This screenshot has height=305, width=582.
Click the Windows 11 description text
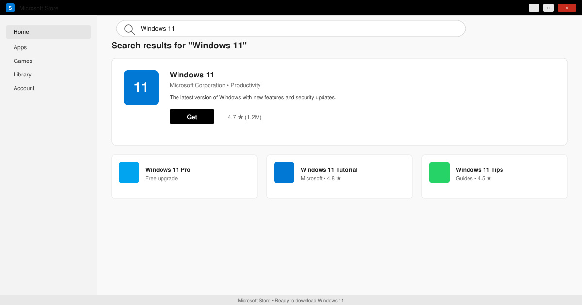tap(253, 97)
